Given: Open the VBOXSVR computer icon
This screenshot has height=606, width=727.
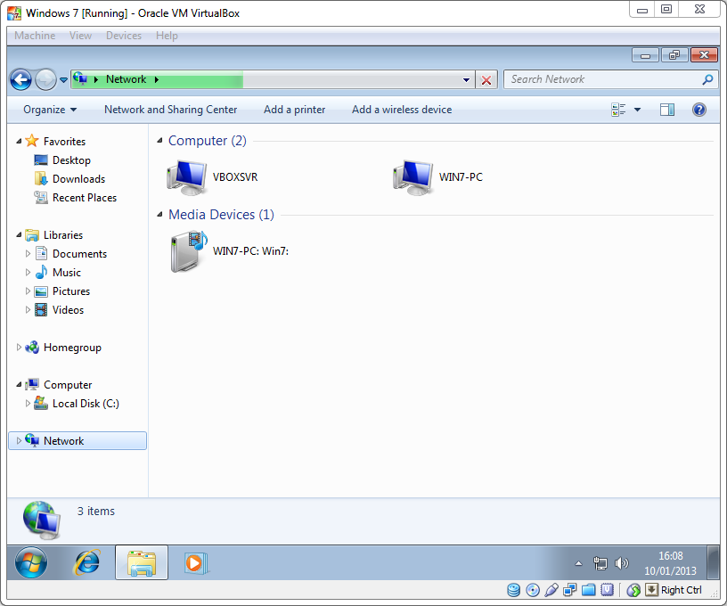Looking at the screenshot, I should tap(187, 176).
